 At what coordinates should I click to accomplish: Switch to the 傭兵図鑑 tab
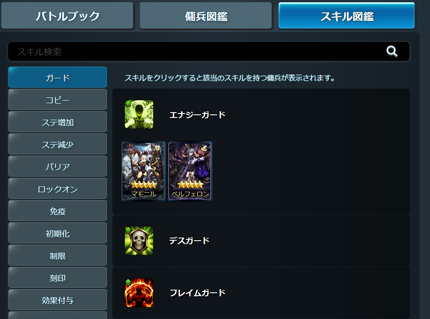pos(206,16)
